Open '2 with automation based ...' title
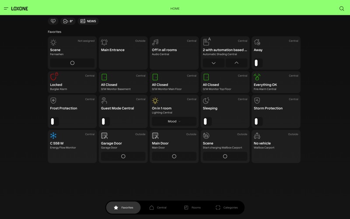350x219 pixels. click(225, 50)
